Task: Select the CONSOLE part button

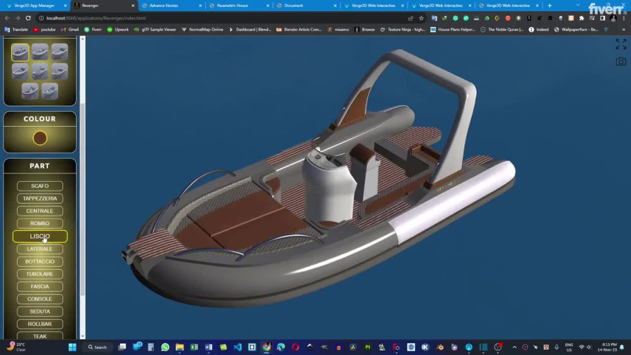Action: click(40, 299)
